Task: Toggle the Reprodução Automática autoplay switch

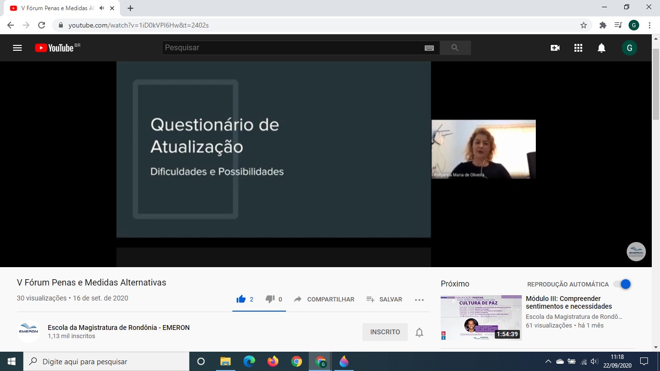Action: tap(622, 284)
